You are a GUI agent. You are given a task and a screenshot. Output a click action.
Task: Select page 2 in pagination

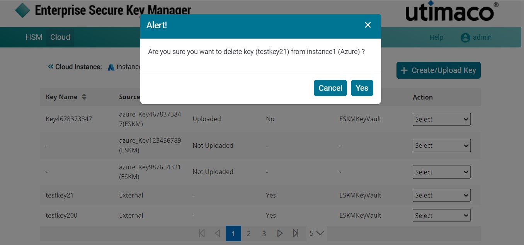pos(248,233)
